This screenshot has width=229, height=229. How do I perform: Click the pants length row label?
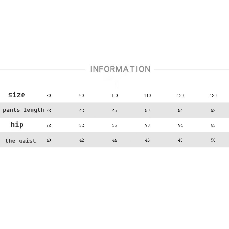pos(23,110)
